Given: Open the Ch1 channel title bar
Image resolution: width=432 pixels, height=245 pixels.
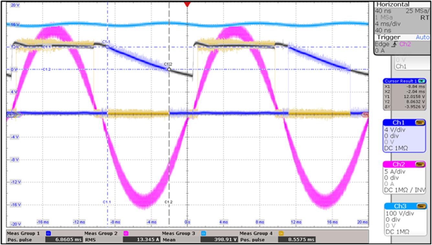Looking at the screenshot, I should (404, 123).
